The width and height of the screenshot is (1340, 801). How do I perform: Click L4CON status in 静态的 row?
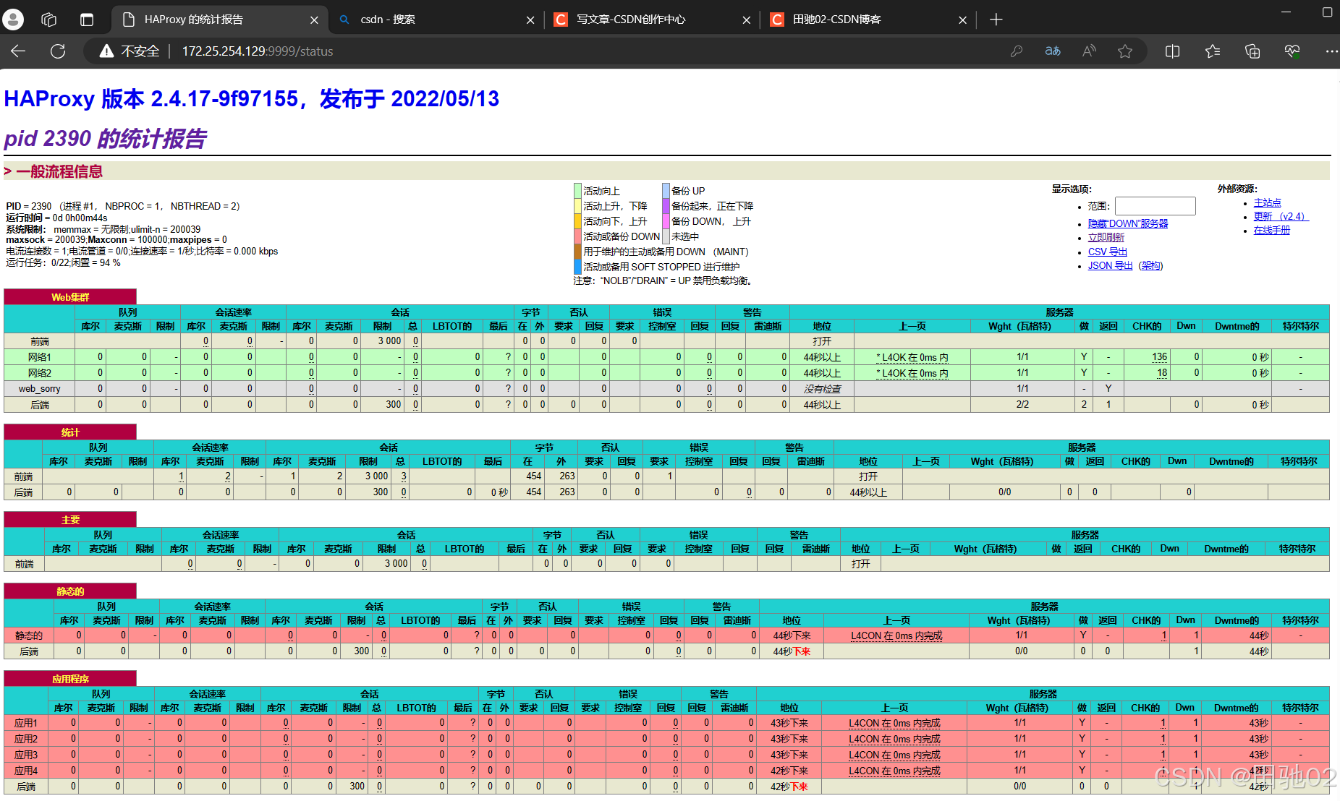click(x=896, y=635)
